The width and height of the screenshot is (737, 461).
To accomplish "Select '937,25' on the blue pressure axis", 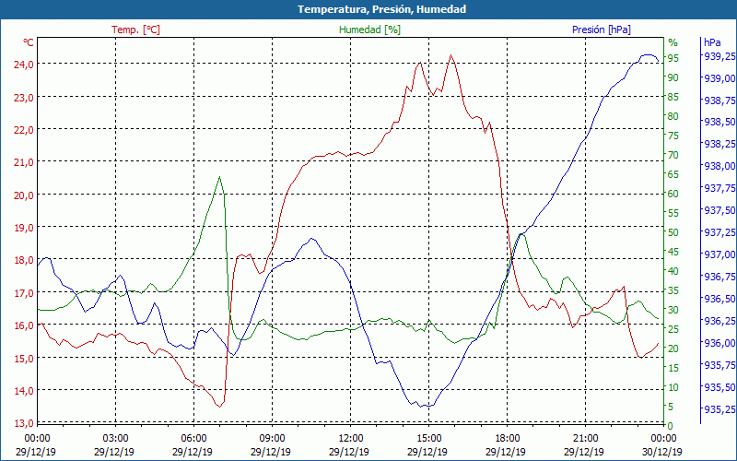I will point(719,232).
